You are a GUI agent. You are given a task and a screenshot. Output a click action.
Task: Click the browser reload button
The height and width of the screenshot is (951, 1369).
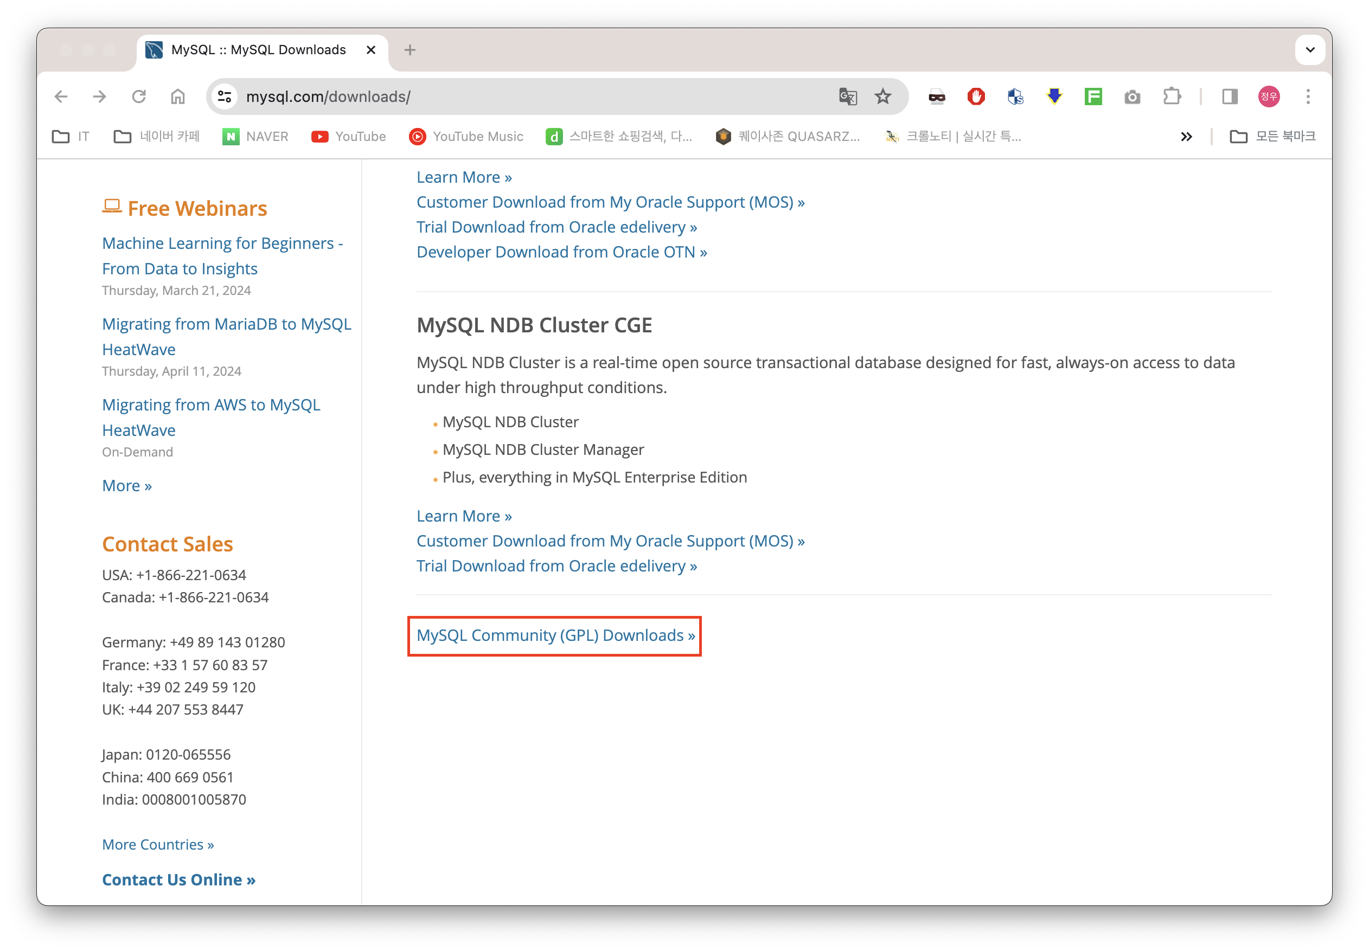point(139,97)
